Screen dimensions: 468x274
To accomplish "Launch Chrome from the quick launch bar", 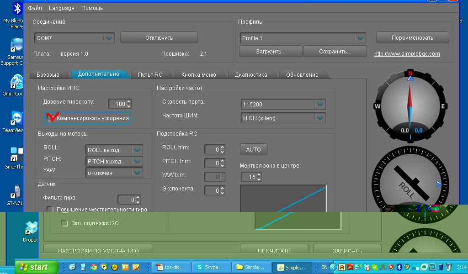I will click(94, 267).
